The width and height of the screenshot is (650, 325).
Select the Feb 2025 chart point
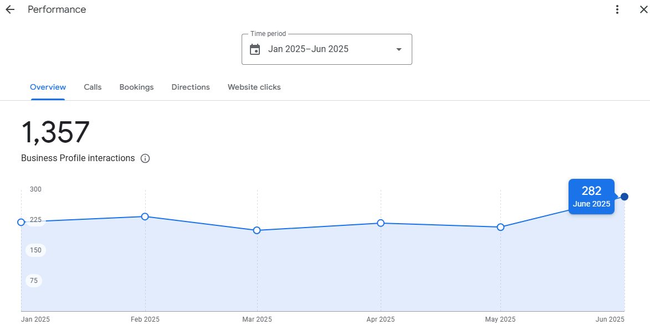point(145,216)
